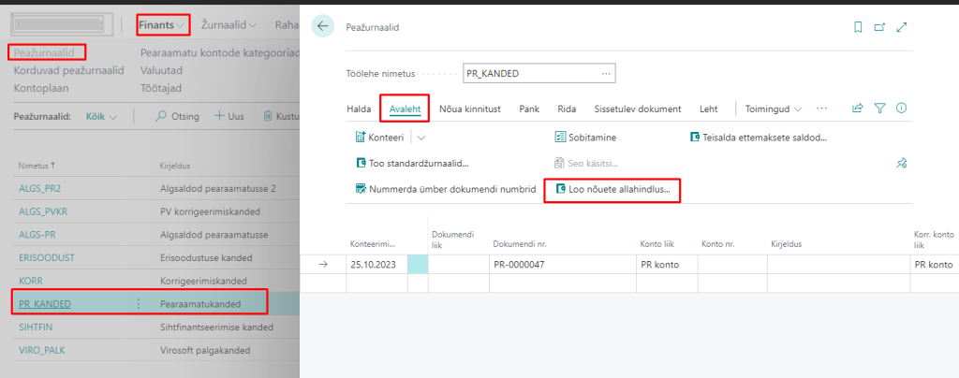959x378 pixels.
Task: Click the share icon in the action bar
Action: pyautogui.click(x=857, y=109)
